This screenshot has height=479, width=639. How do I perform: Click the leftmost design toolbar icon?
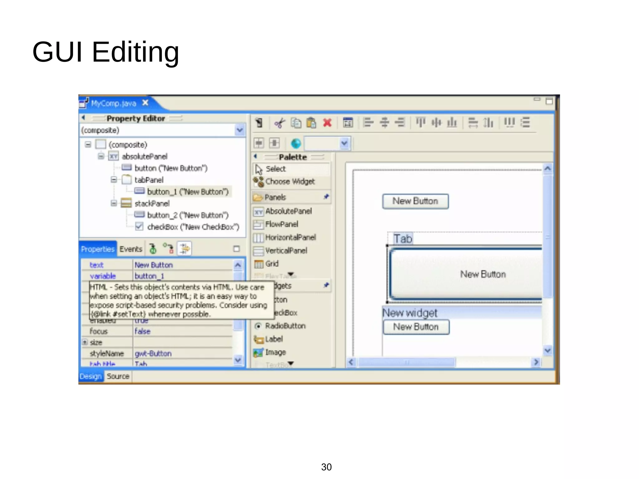pyautogui.click(x=259, y=123)
